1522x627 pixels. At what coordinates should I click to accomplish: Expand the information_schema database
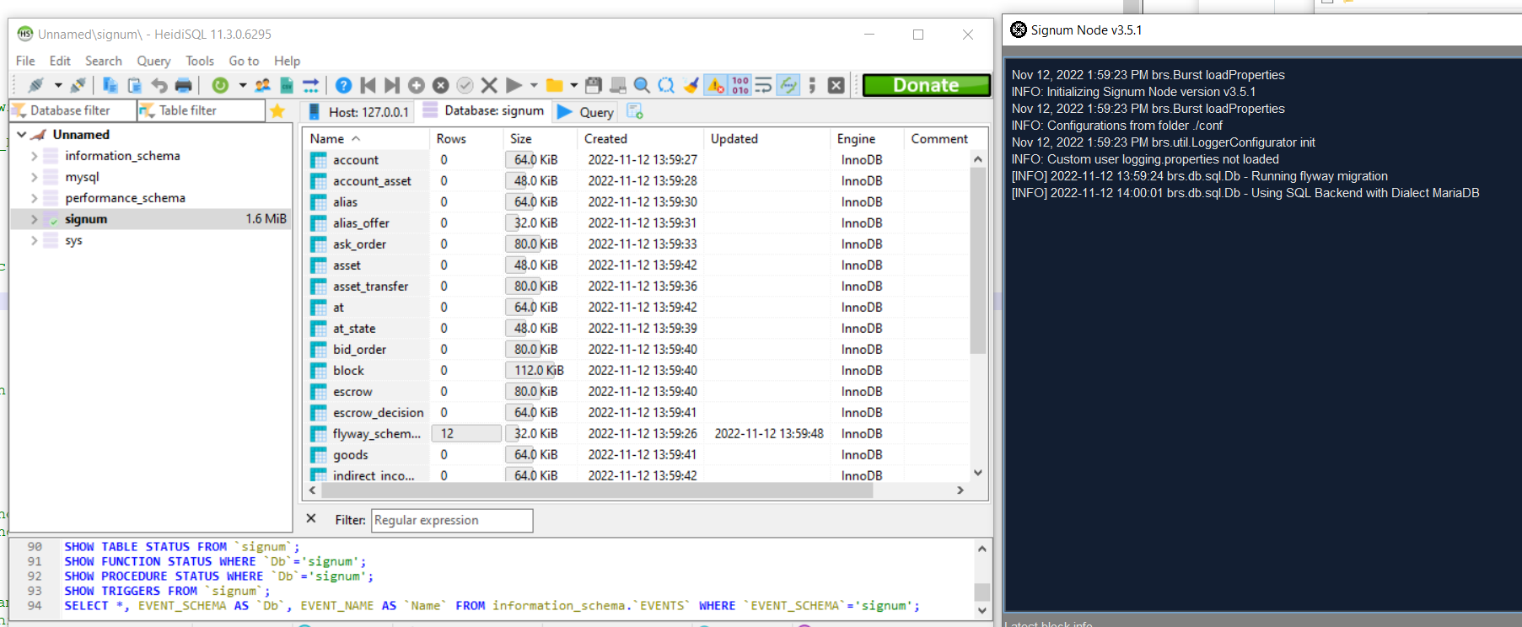pos(34,156)
